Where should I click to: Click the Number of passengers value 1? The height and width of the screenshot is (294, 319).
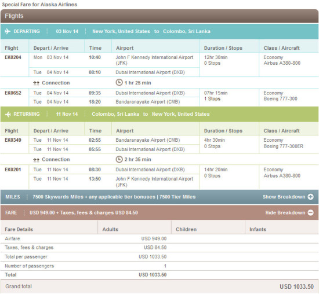pyautogui.click(x=165, y=266)
